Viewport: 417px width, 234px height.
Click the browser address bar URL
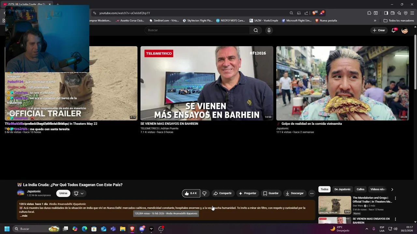coord(125,13)
